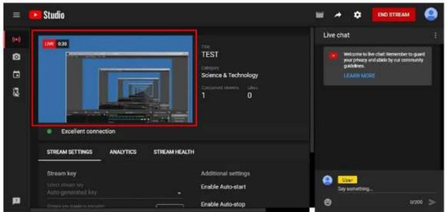Click the Enable Auto-start setting
The height and width of the screenshot is (212, 447).
(223, 187)
